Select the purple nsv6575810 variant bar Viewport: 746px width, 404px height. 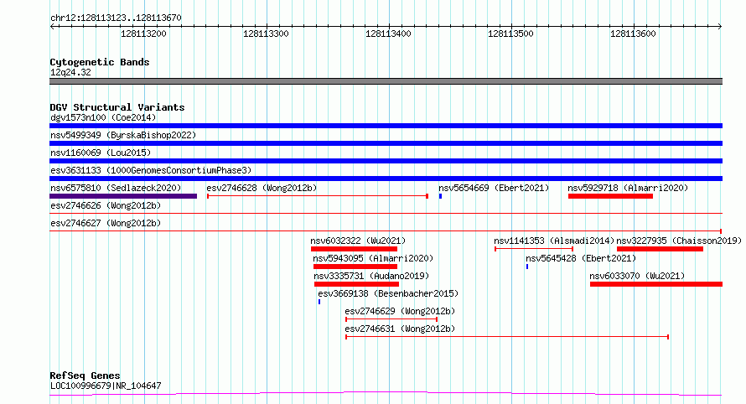123,196
